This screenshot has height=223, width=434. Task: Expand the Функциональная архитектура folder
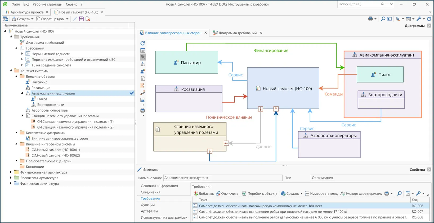point(11,172)
